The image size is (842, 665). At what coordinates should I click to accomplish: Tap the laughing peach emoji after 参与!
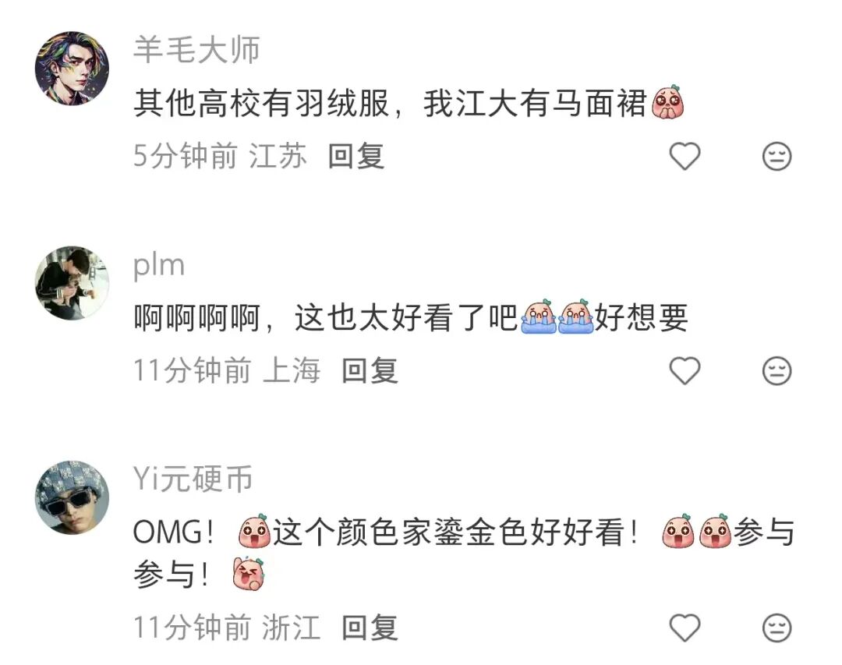tap(249, 574)
